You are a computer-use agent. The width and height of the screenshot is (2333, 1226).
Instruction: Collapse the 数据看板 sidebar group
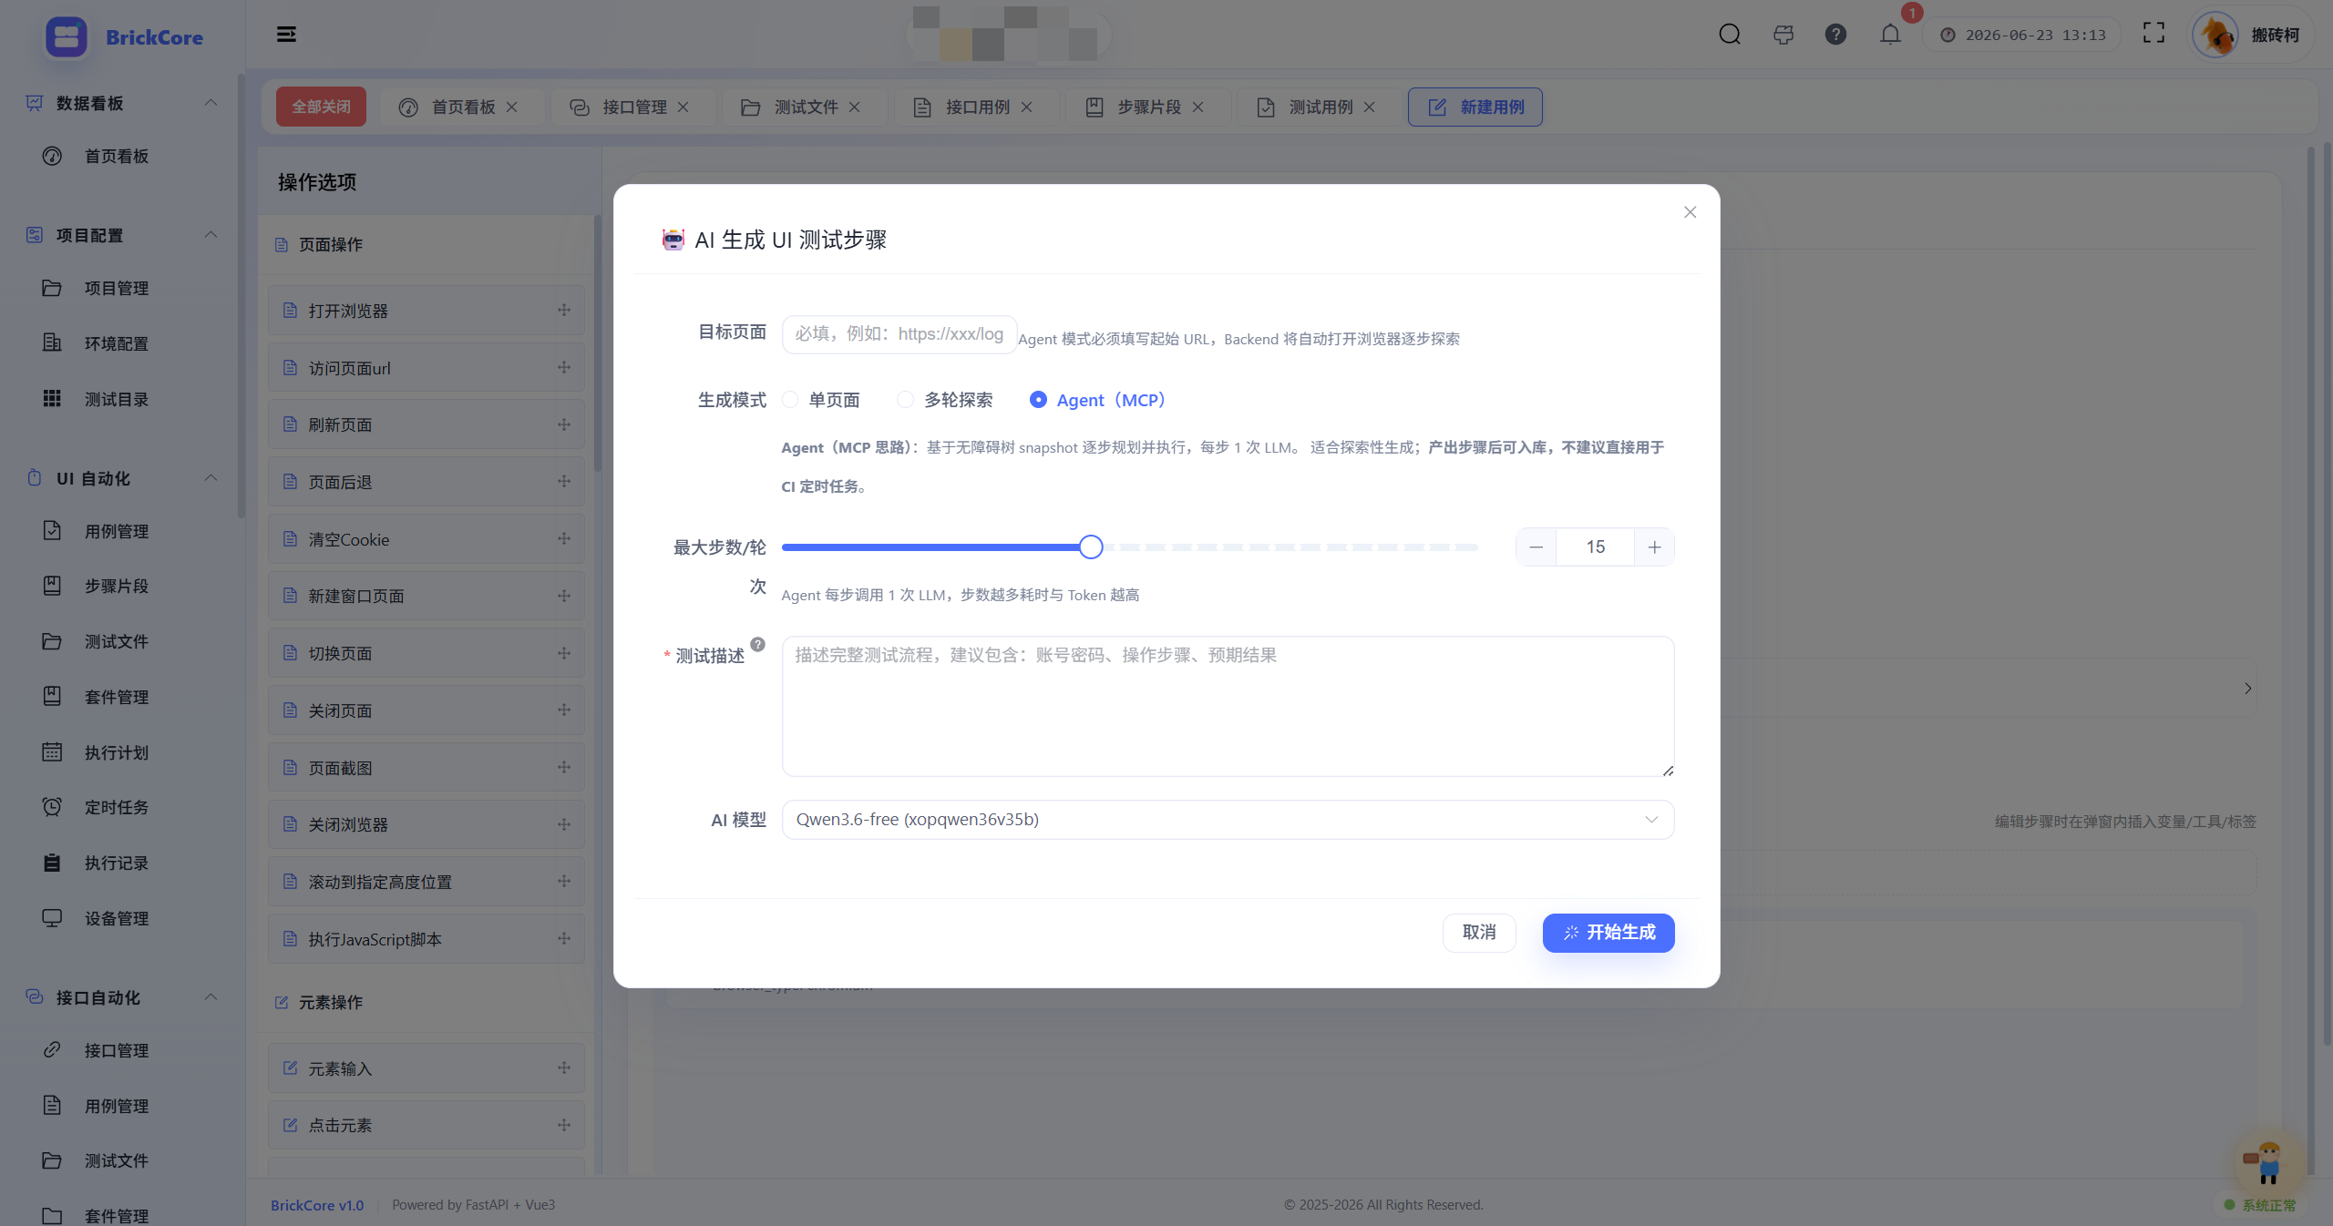(211, 103)
